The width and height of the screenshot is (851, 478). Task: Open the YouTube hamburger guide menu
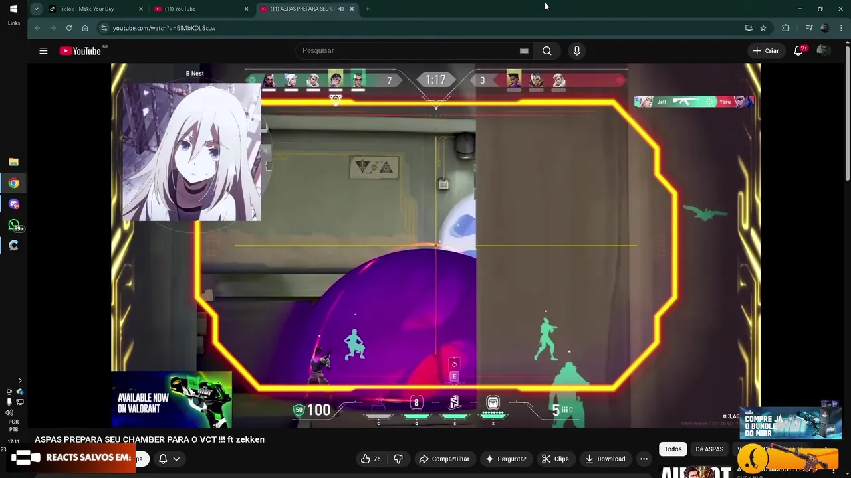[x=43, y=51]
